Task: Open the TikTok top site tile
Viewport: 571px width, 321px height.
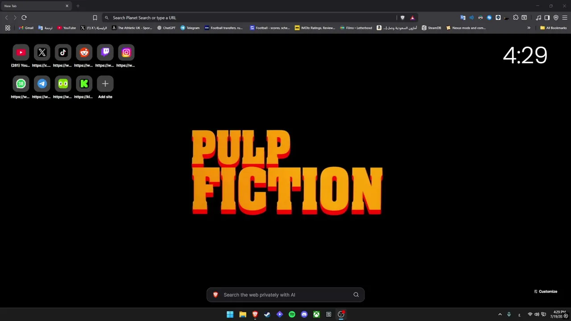Action: point(63,53)
